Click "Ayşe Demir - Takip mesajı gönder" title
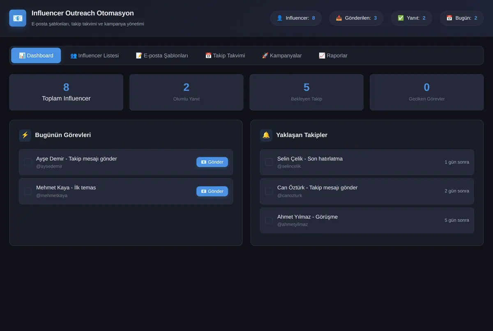Viewport: 493px width, 331px height. pos(76,159)
